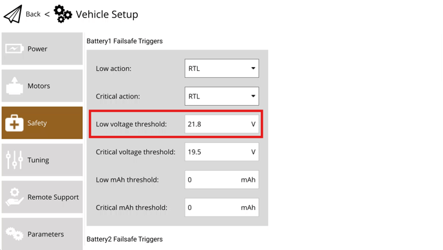Click the Safety first-aid kit icon
443x250 pixels.
14,122
